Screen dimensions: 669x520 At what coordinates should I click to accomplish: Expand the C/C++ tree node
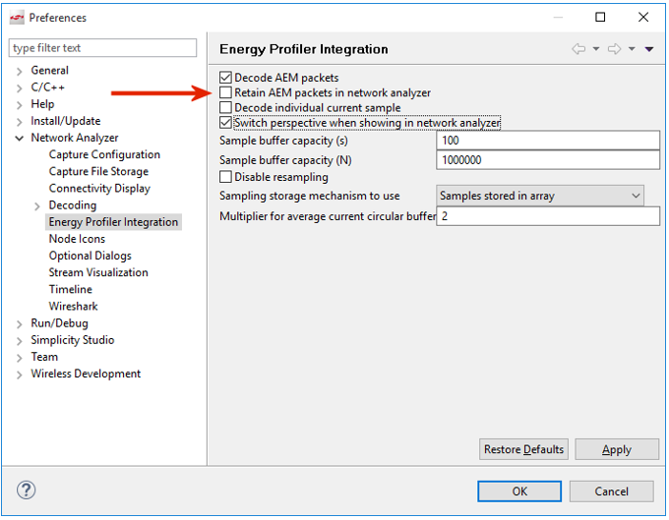pyautogui.click(x=20, y=88)
